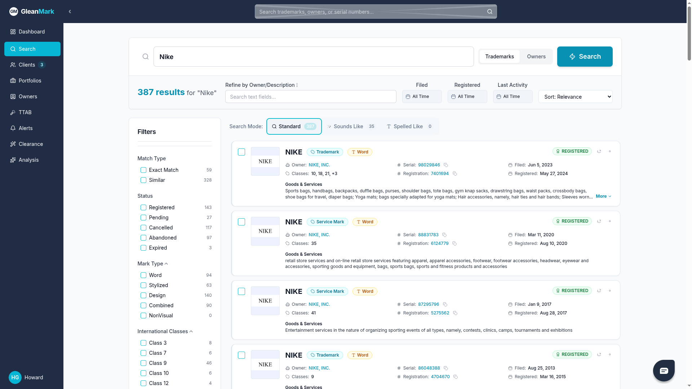Screen dimensions: 692x389
Task: Select checkbox for first NIKE result
Action: [241, 152]
